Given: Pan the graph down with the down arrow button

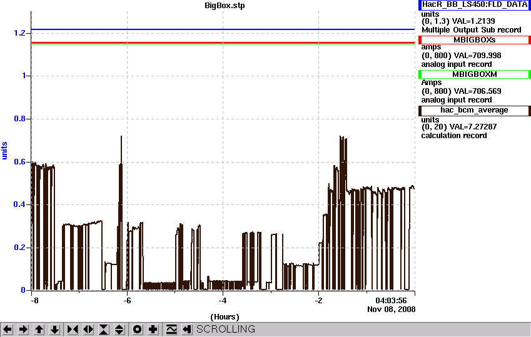Looking at the screenshot, I should tap(55, 329).
